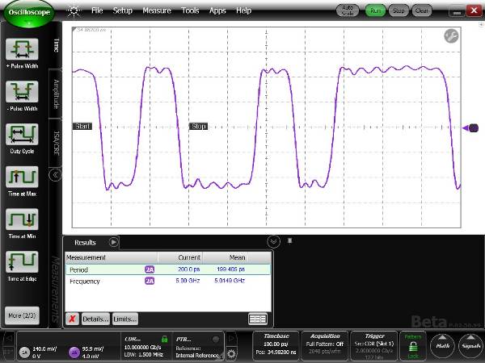The height and width of the screenshot is (363, 485).
Task: Expand the Results tab arrow button
Action: click(113, 241)
